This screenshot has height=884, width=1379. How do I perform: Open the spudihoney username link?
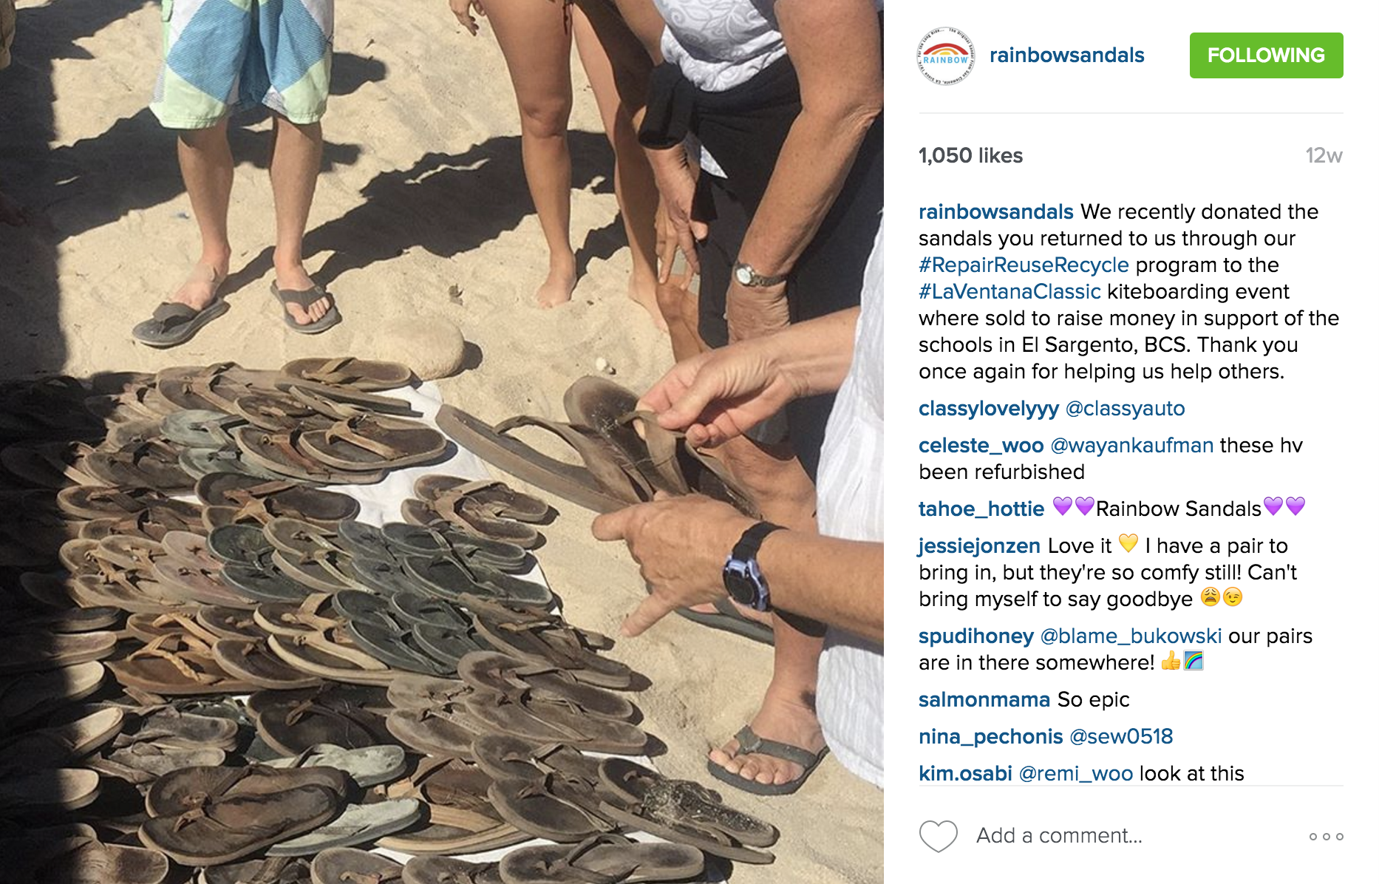(x=976, y=636)
